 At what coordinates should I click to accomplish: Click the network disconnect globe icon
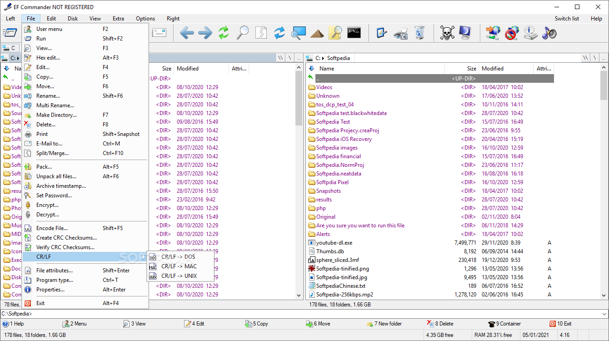click(512, 33)
